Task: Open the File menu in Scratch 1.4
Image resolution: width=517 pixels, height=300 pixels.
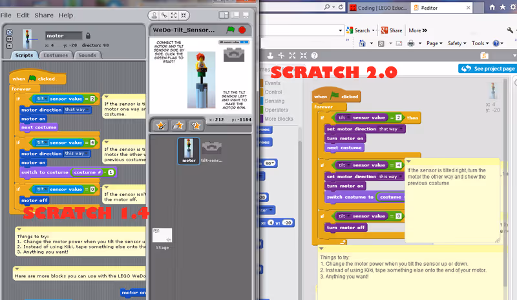Action: point(6,15)
